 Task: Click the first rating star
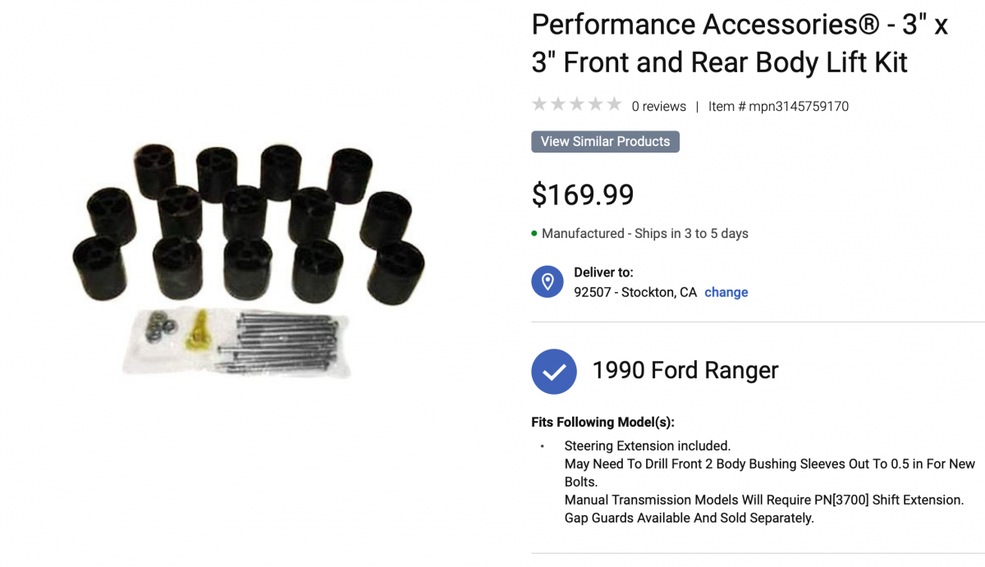point(539,104)
